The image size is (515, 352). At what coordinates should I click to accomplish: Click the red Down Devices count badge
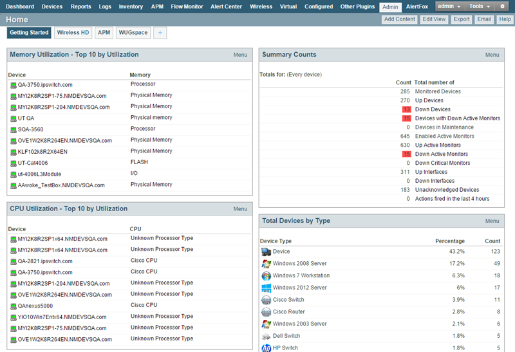406,109
